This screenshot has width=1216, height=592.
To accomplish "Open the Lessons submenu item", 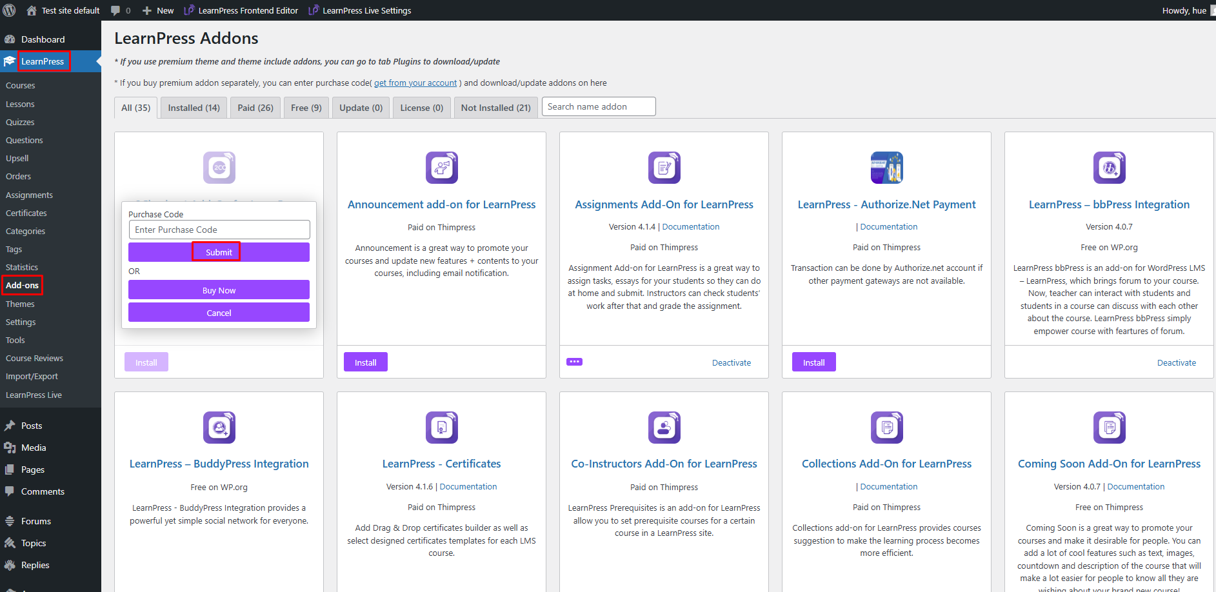I will [20, 104].
